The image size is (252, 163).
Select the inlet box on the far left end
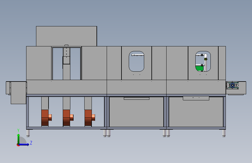(18, 93)
